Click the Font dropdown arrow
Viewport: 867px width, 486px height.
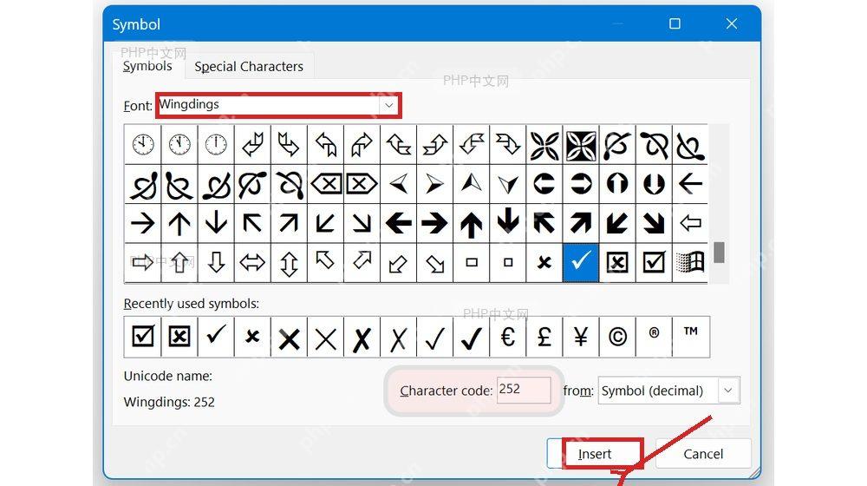coord(389,105)
